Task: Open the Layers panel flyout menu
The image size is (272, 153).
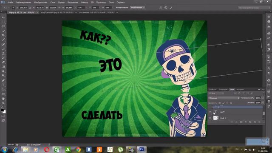Action: click(263, 90)
